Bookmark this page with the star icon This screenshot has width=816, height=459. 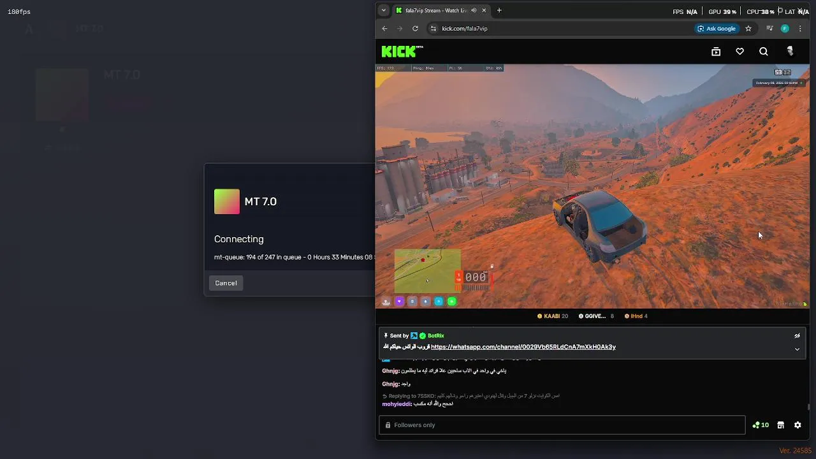coord(748,29)
